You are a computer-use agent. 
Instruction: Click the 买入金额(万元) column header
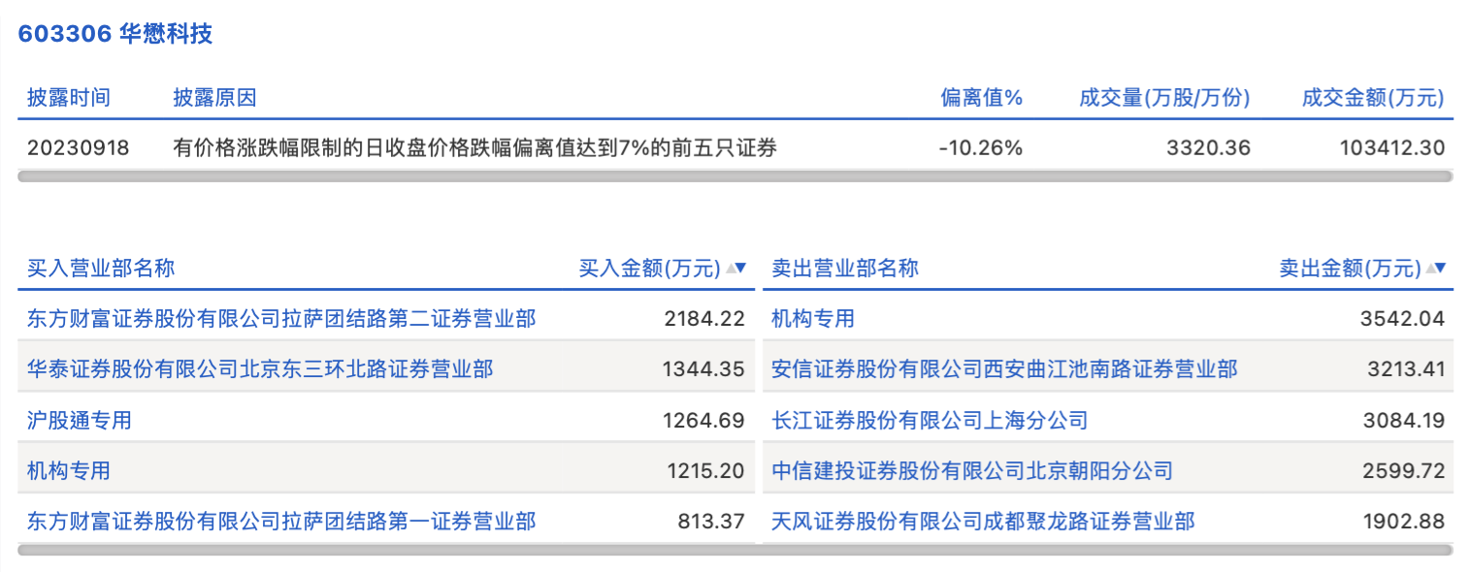650,269
